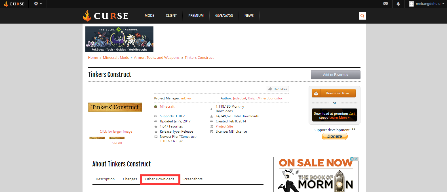Click the settings gear icon
Image resolution: width=447 pixels, height=192 pixels.
36,4
